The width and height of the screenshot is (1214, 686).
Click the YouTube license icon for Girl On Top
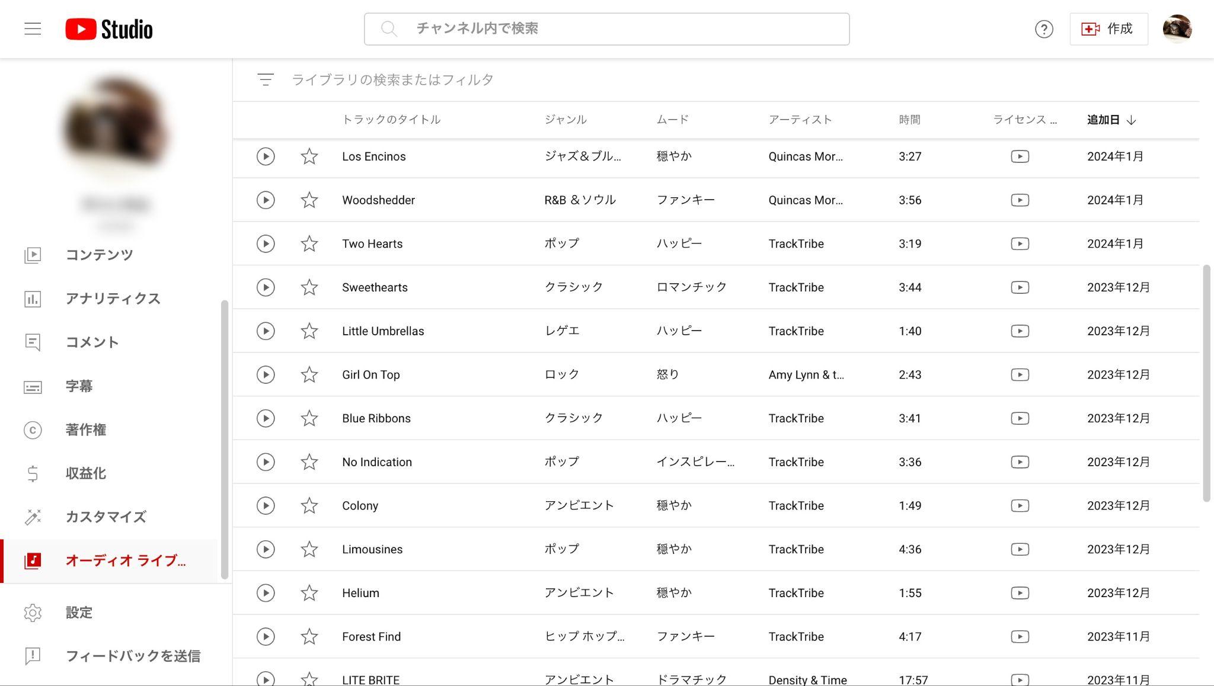[x=1020, y=374]
